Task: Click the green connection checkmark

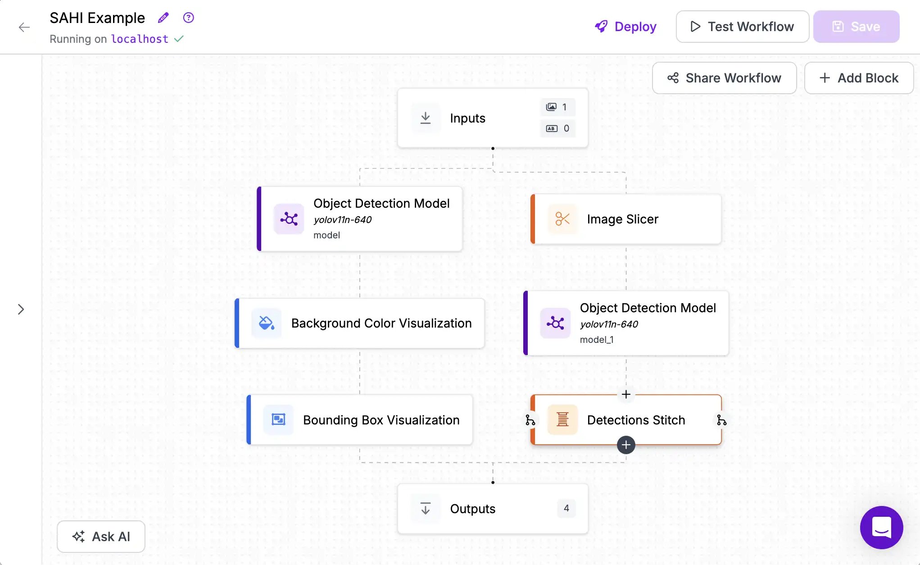Action: pos(179,39)
